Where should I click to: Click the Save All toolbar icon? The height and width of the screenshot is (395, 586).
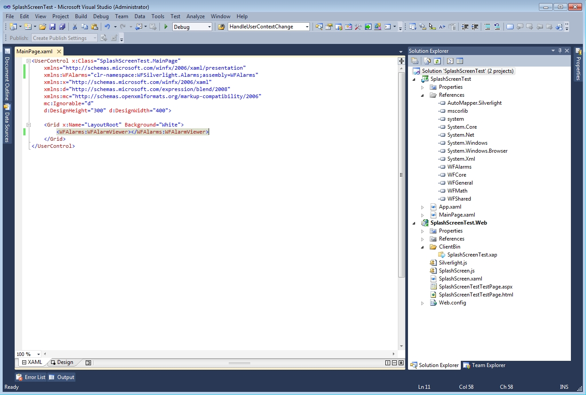point(62,27)
